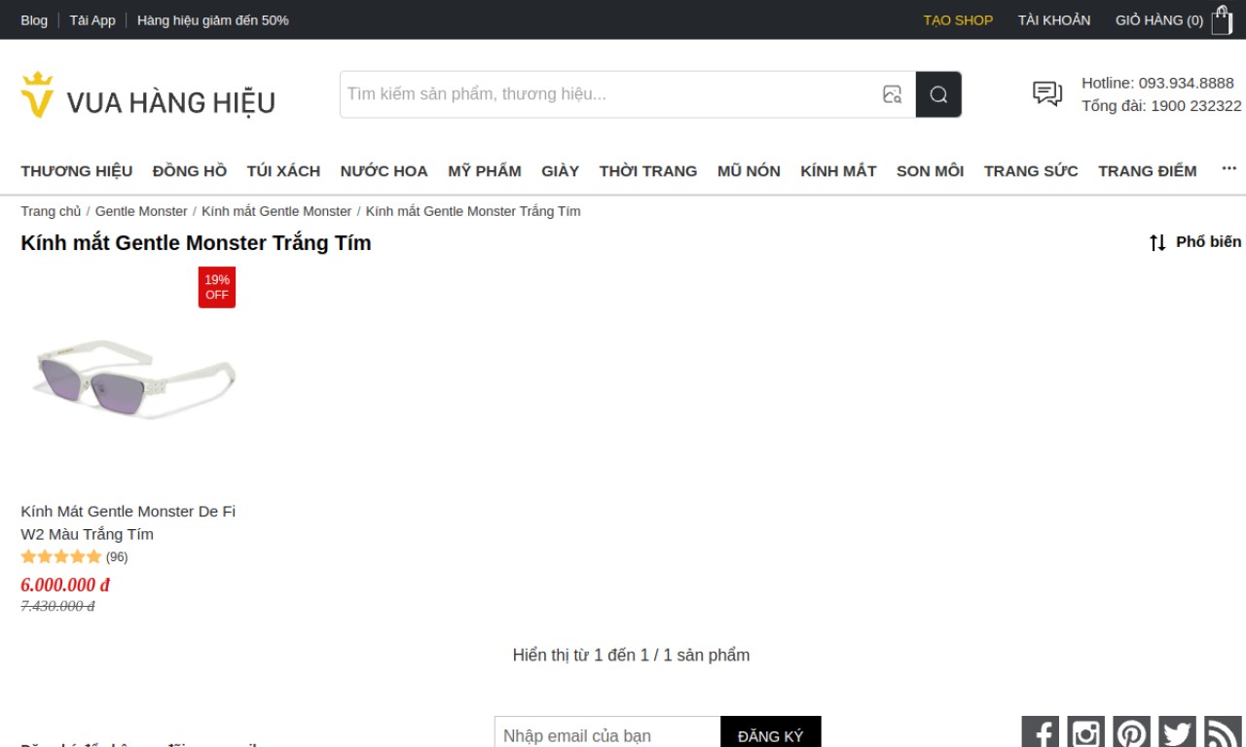The image size is (1246, 747).
Task: Open image search camera icon
Action: click(892, 94)
